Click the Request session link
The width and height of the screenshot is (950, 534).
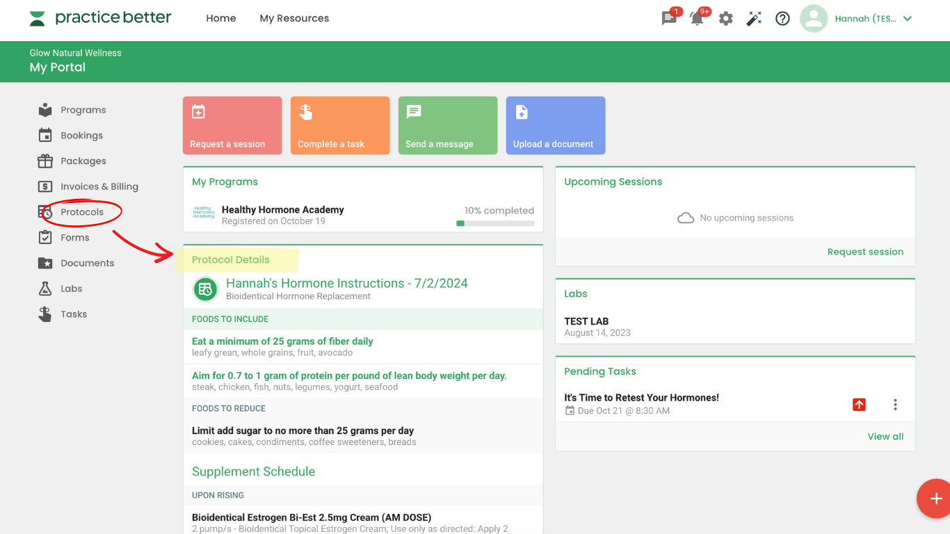pos(865,252)
